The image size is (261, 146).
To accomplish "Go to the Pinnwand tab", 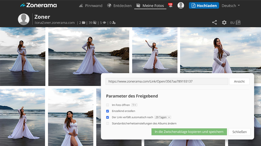I will coord(91,6).
